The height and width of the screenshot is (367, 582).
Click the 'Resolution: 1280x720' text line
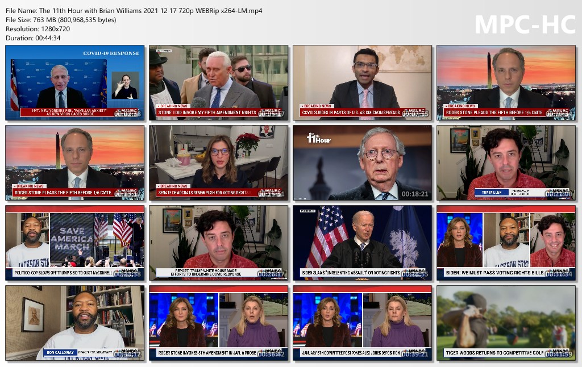[x=38, y=29]
